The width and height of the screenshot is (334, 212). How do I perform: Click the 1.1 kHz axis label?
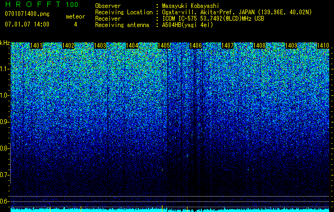(4, 69)
